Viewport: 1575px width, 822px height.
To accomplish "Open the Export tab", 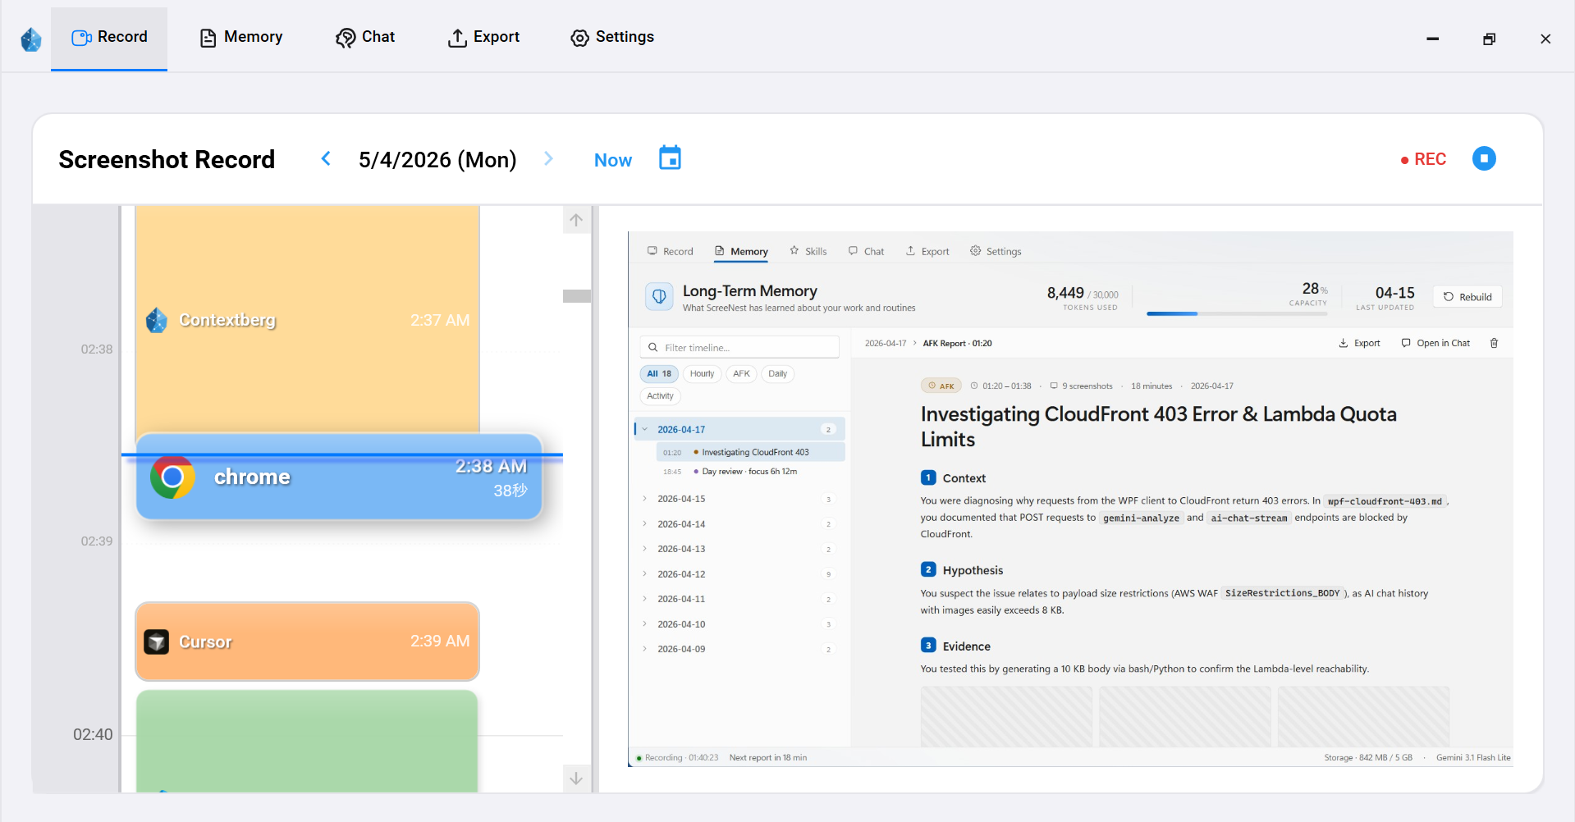I will [x=483, y=38].
